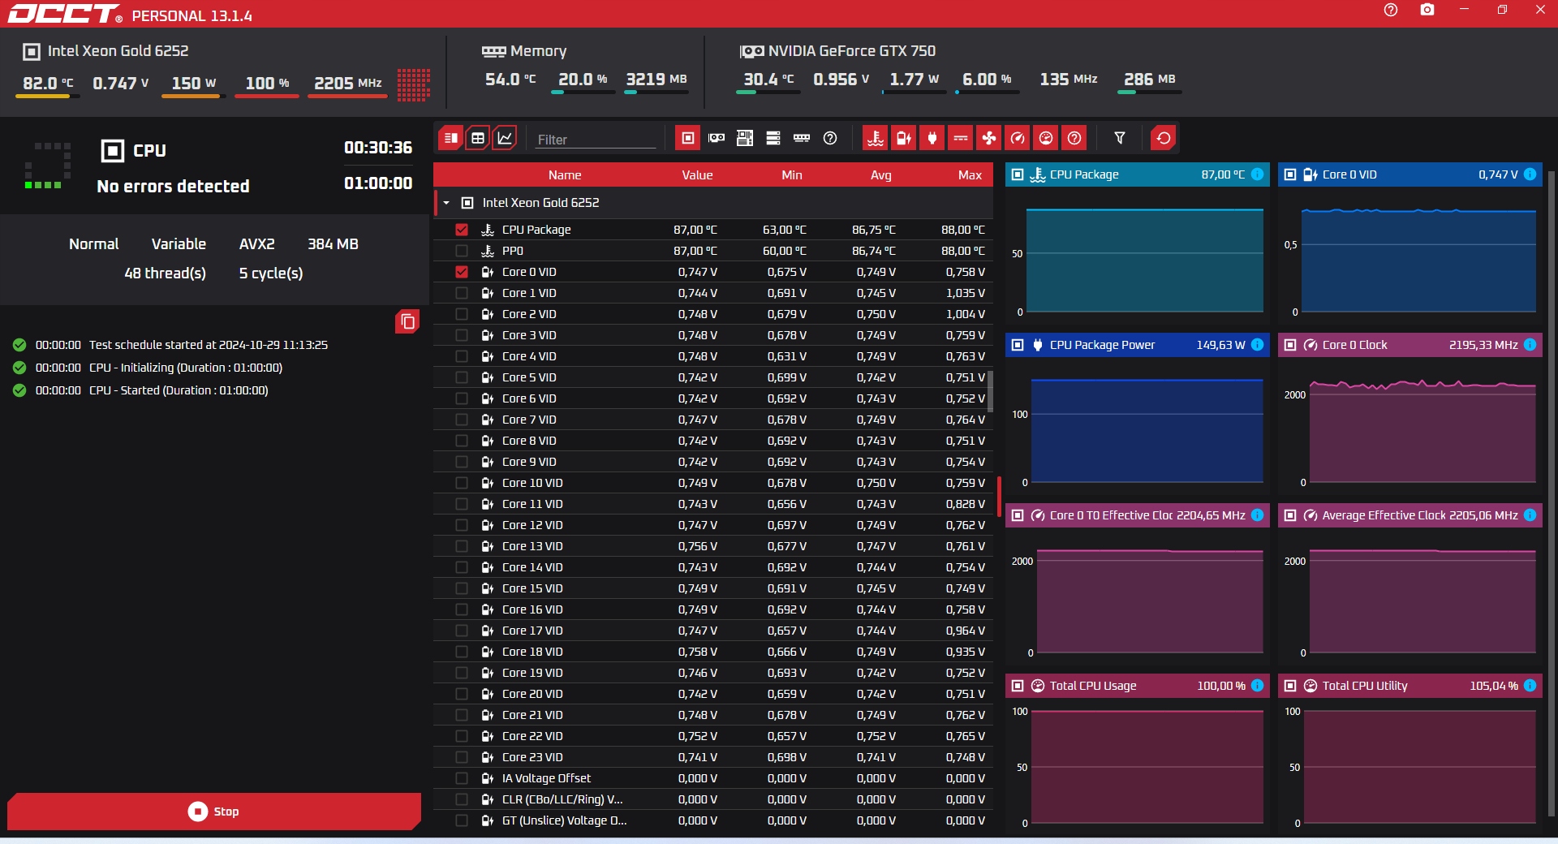The image size is (1558, 844).
Task: Open info for the CPU Package Power graph
Action: [1257, 345]
